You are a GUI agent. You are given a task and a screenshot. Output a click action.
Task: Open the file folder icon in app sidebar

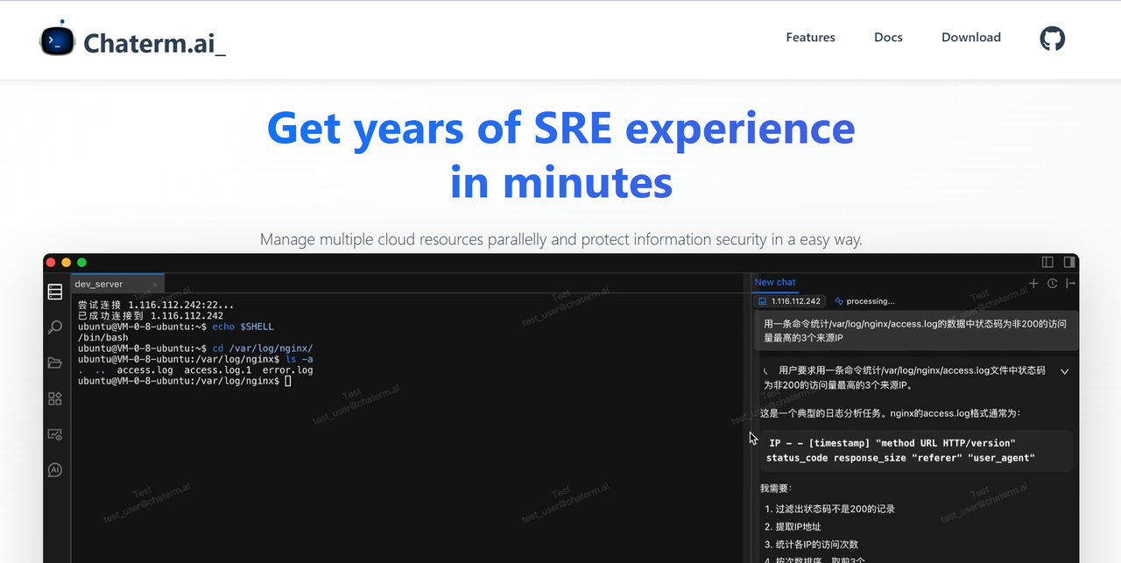click(55, 362)
